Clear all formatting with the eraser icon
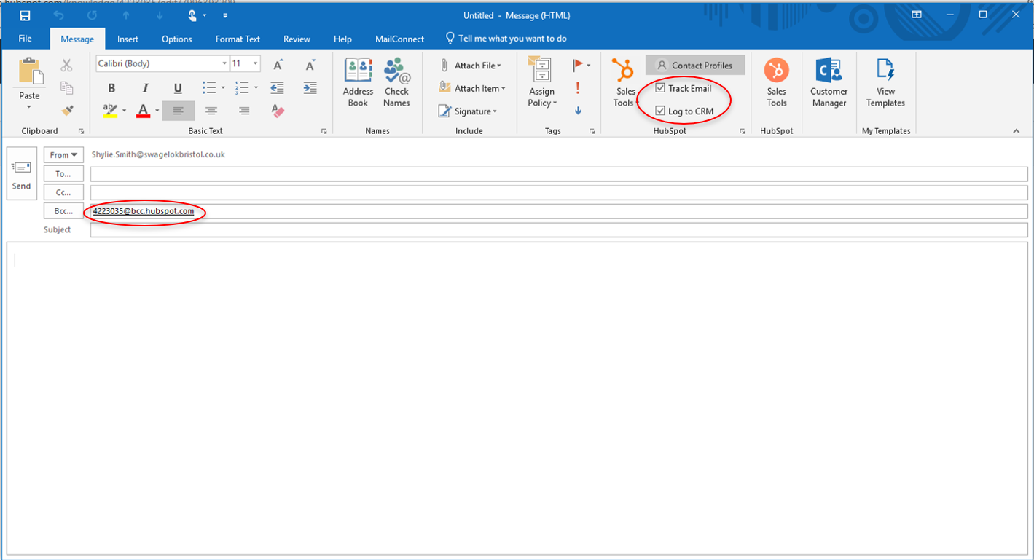This screenshot has width=1034, height=560. pos(278,111)
